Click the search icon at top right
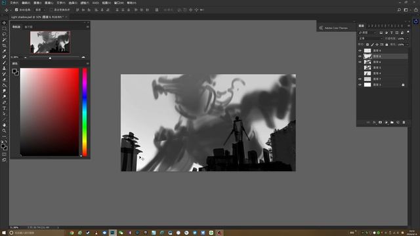Viewport: 420px width, 236px height. click(399, 10)
